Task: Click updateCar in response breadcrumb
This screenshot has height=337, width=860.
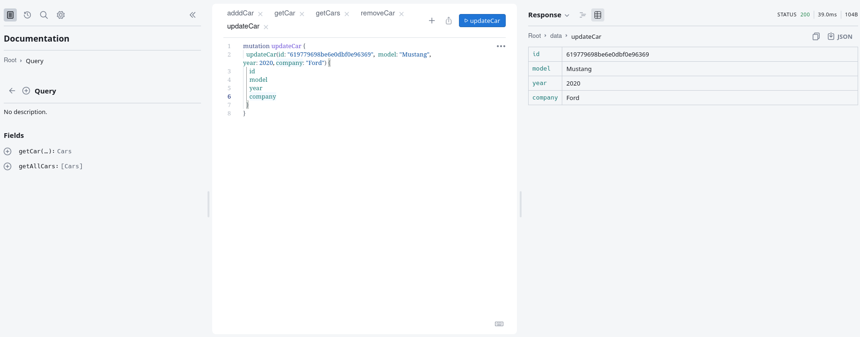Action: coord(586,36)
